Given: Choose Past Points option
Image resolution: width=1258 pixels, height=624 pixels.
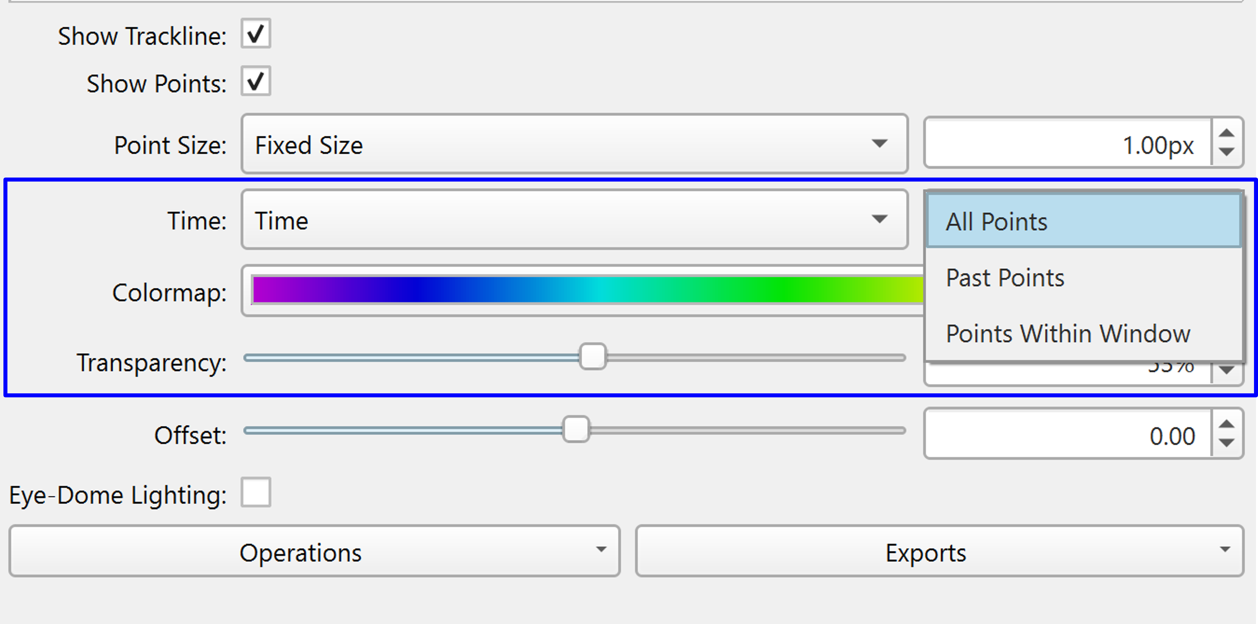Looking at the screenshot, I should (1083, 277).
